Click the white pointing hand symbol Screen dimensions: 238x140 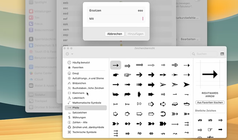pos(127,75)
